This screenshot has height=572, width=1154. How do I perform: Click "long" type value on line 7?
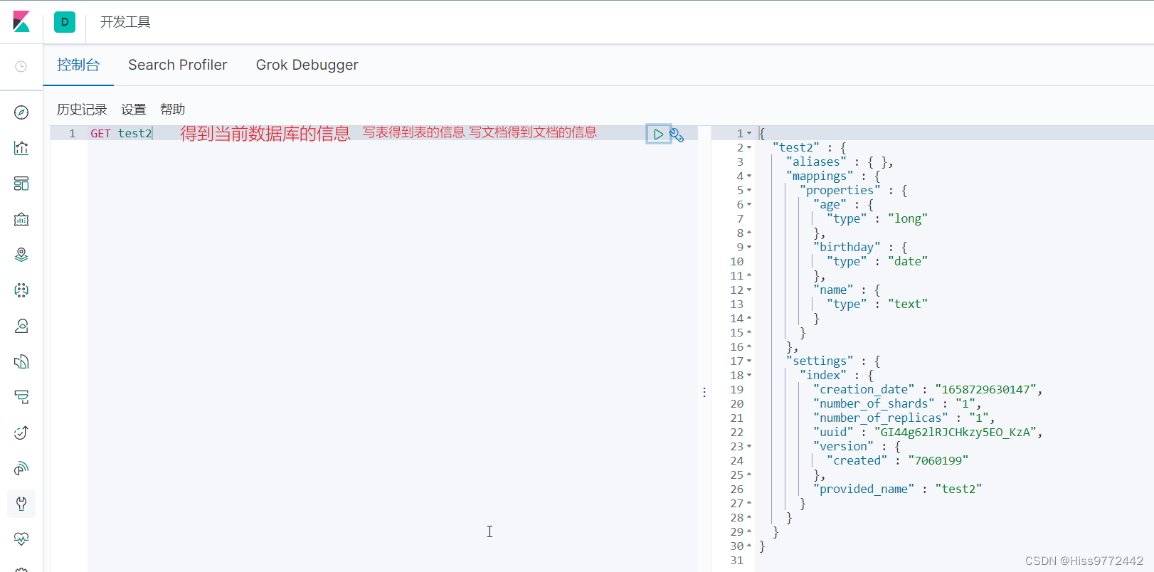coord(908,218)
